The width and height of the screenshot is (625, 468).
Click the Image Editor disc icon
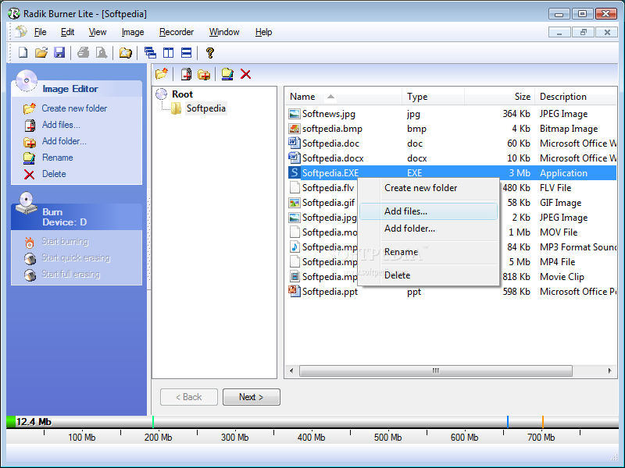click(27, 81)
